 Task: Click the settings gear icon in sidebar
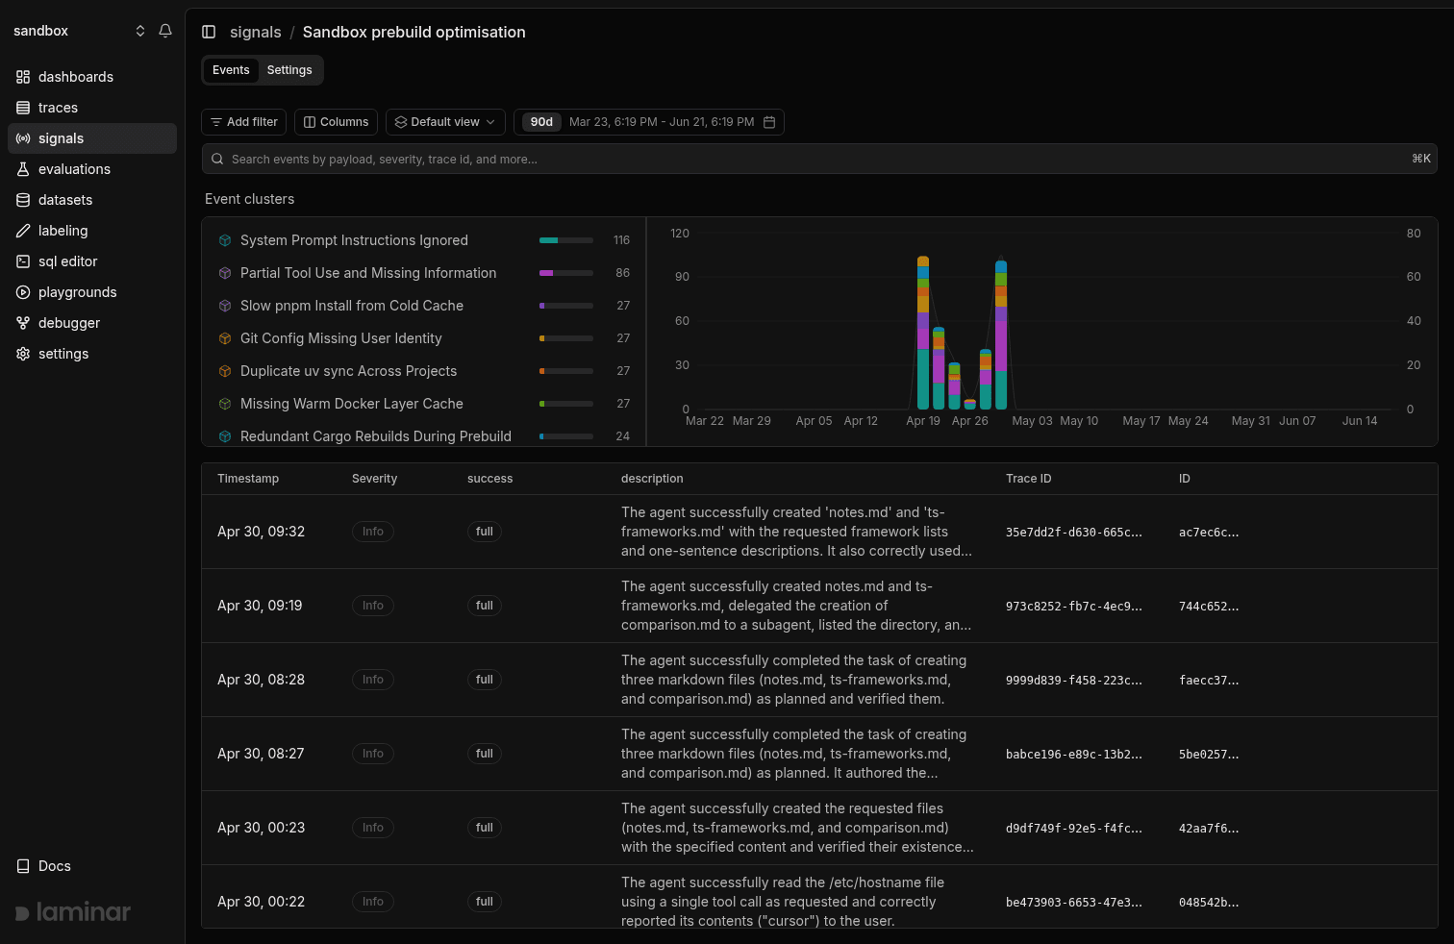click(23, 354)
